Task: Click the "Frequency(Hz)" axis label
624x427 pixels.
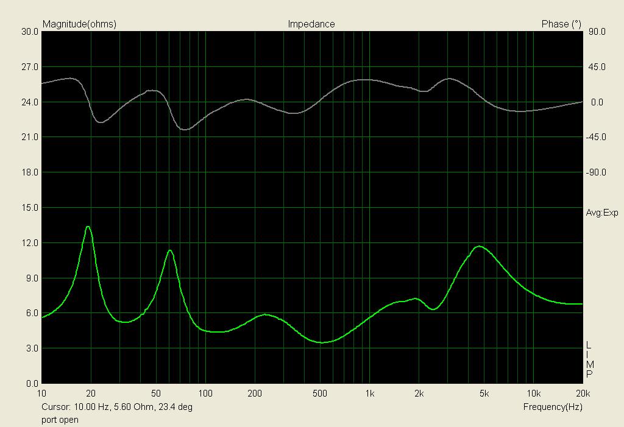Action: [x=552, y=407]
